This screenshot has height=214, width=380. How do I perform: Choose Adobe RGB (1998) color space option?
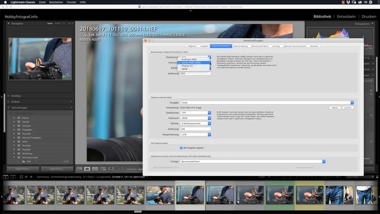(194, 62)
